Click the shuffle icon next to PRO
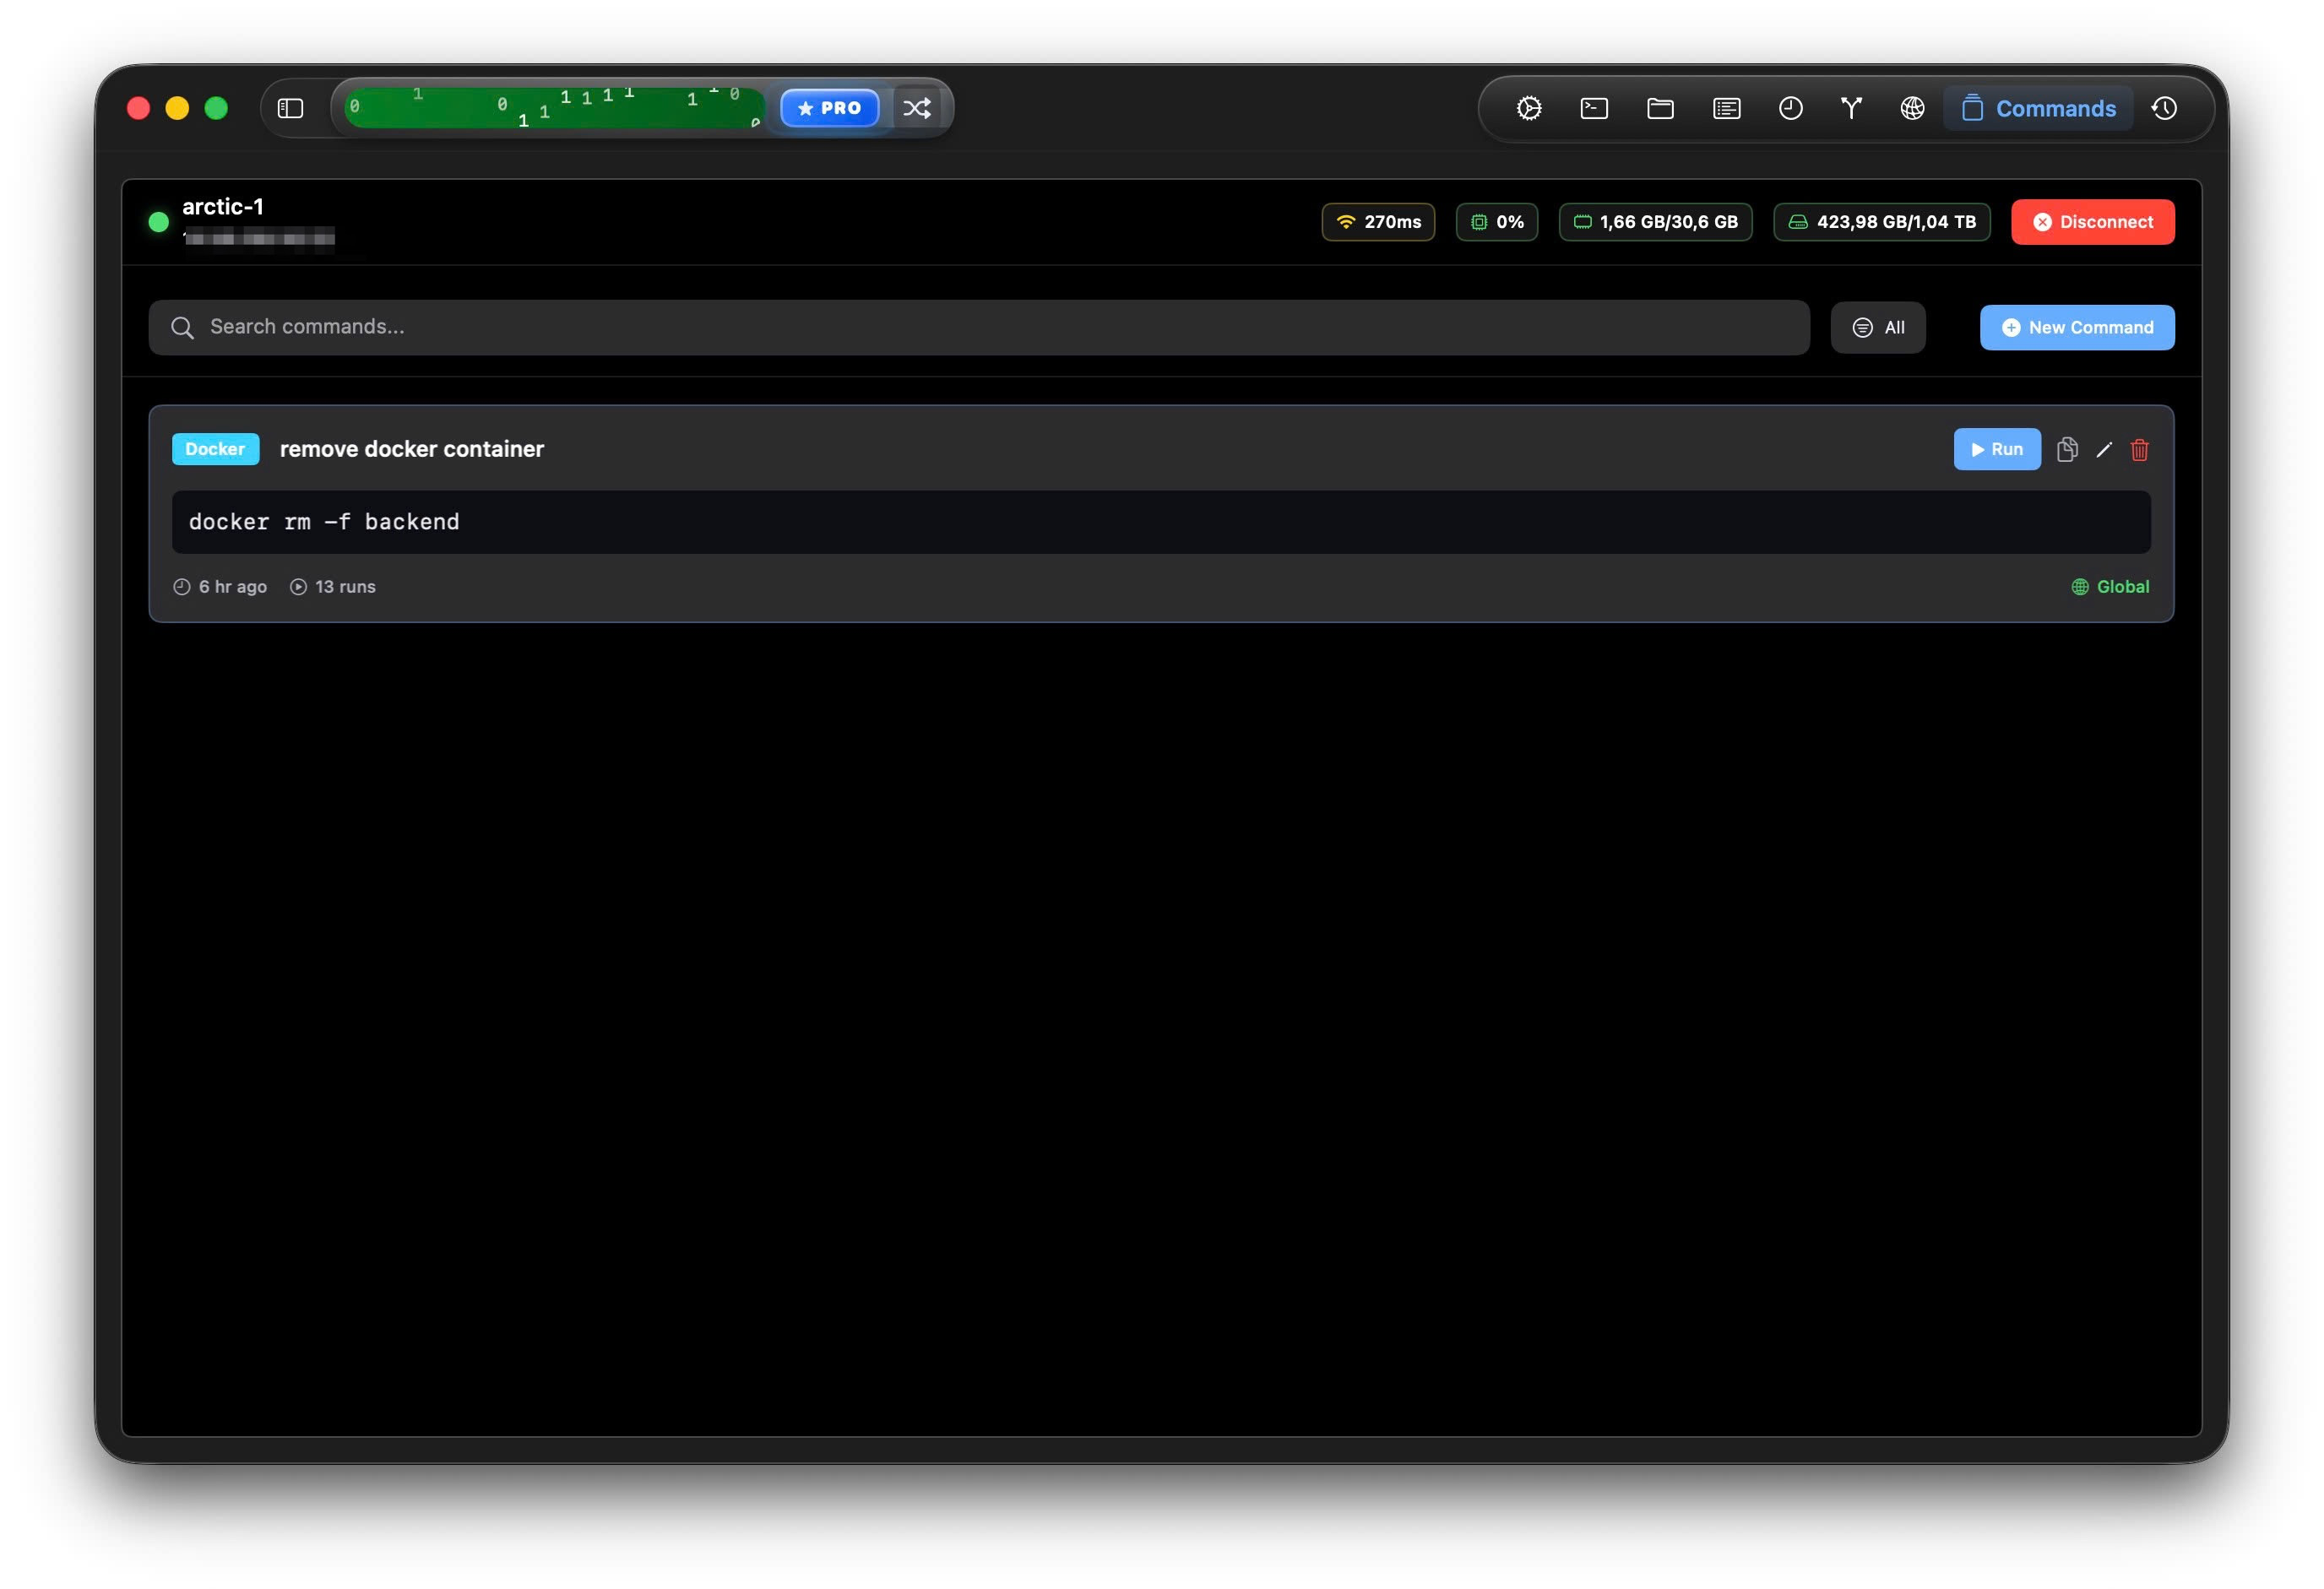 coord(917,108)
